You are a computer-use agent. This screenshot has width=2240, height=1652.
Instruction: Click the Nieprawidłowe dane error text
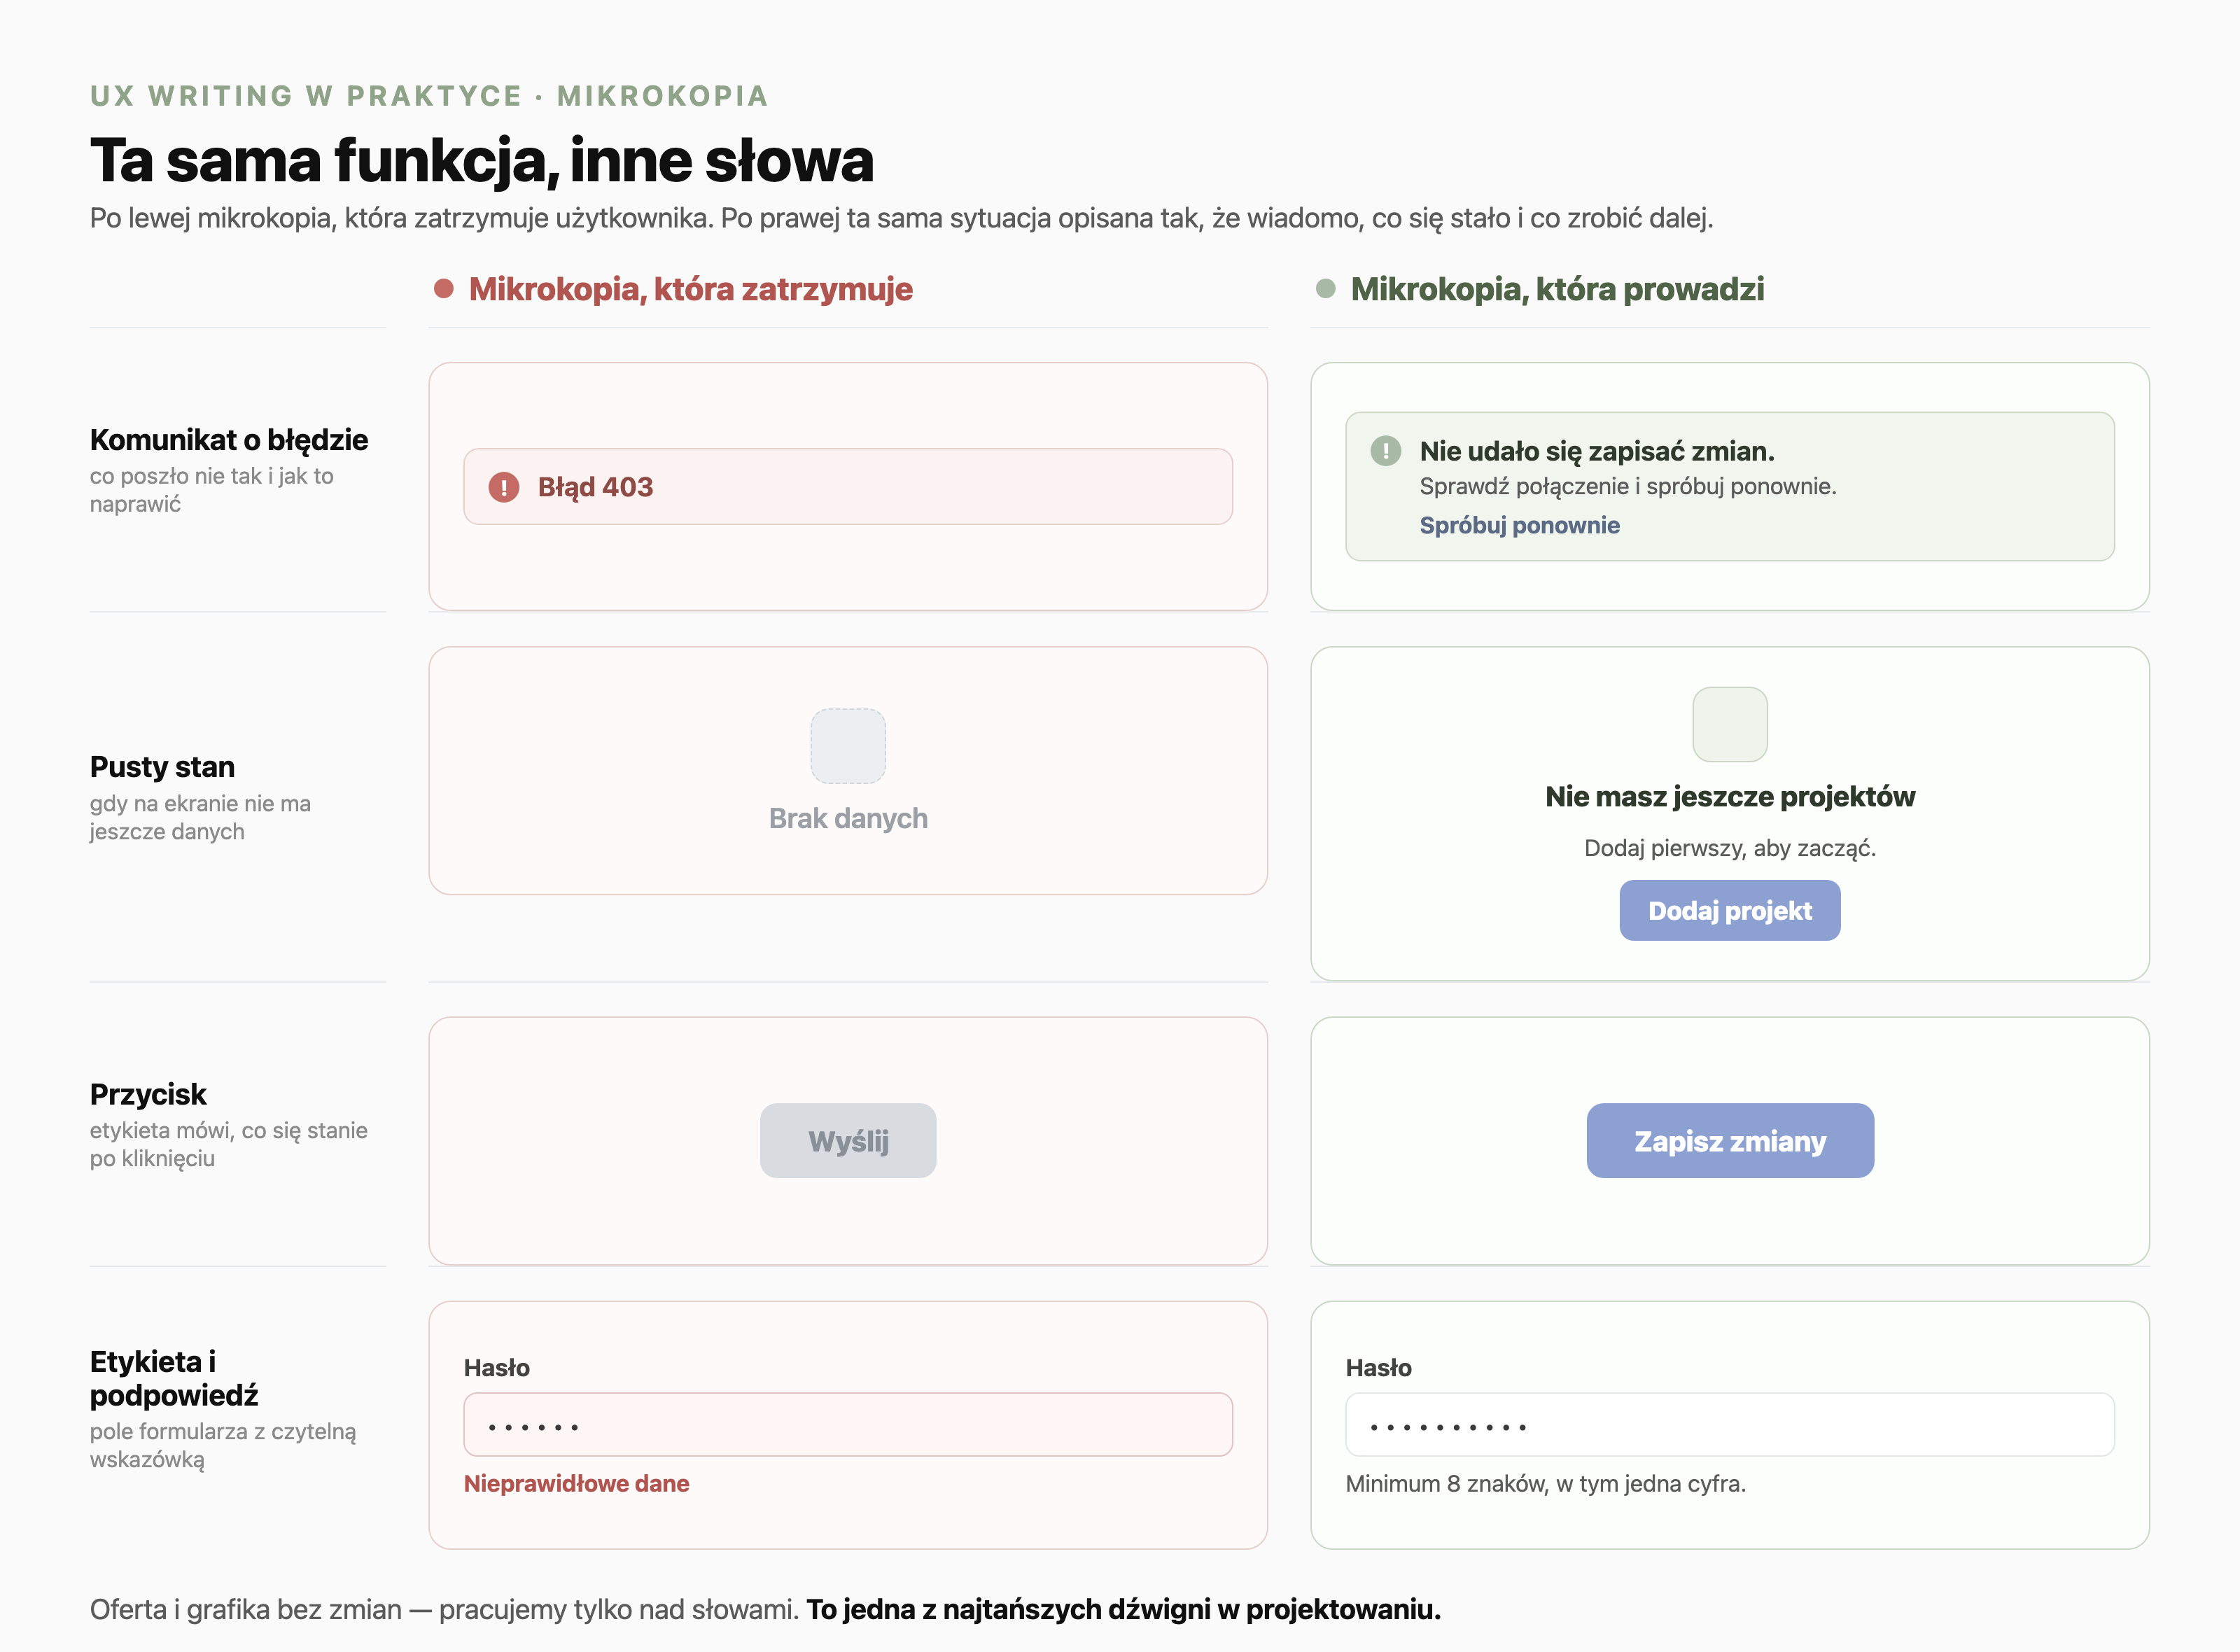[x=576, y=1484]
